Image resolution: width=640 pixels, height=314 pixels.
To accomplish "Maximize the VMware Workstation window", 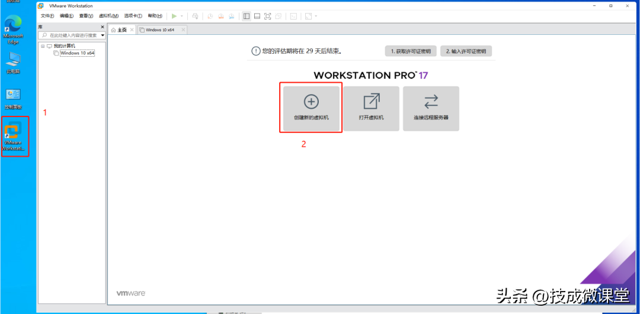I will pos(610,6).
